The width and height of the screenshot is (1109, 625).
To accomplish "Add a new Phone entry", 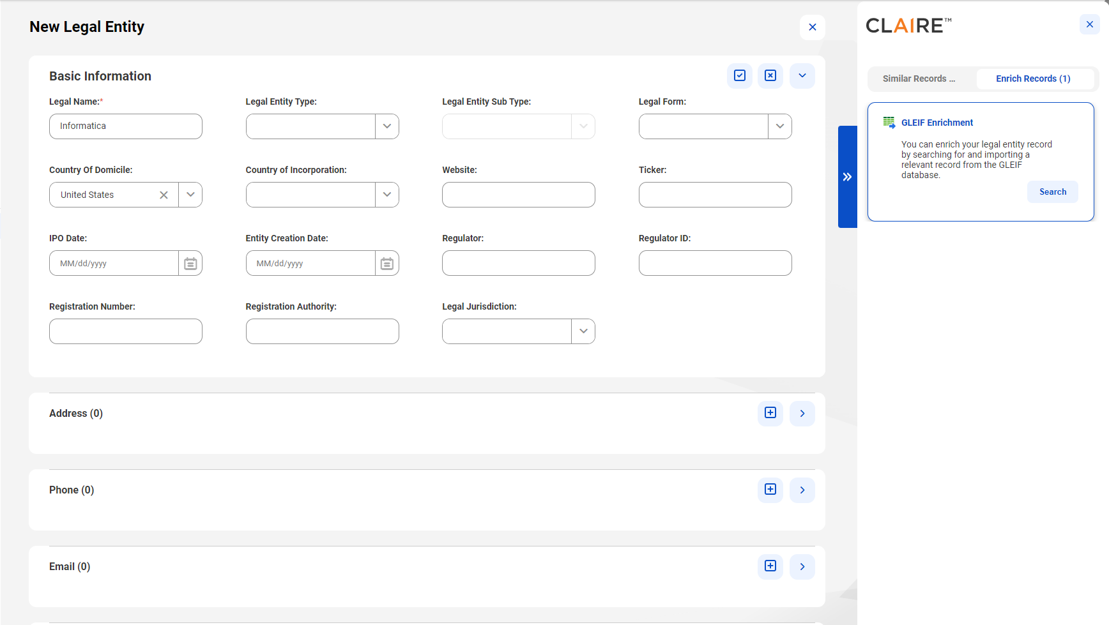I will 770,490.
